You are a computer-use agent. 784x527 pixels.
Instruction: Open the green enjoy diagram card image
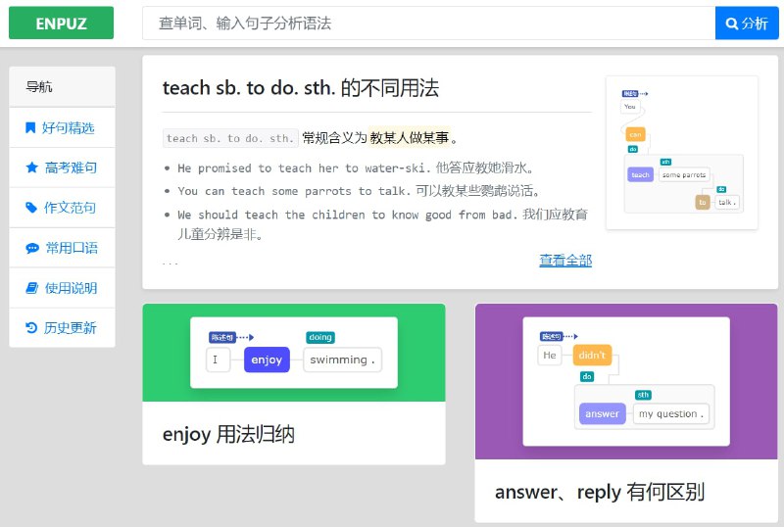294,353
